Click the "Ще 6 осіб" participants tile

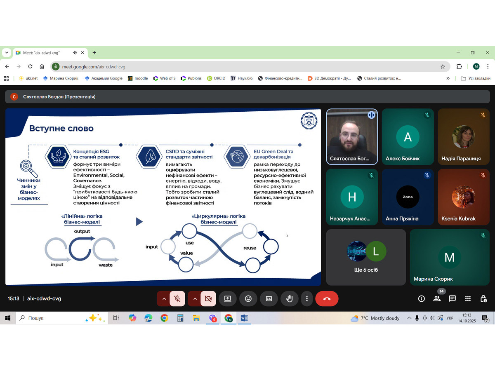pyautogui.click(x=366, y=257)
